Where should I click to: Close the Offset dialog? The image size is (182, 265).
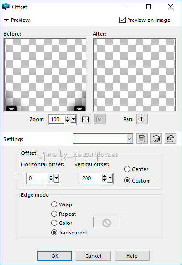click(x=171, y=7)
